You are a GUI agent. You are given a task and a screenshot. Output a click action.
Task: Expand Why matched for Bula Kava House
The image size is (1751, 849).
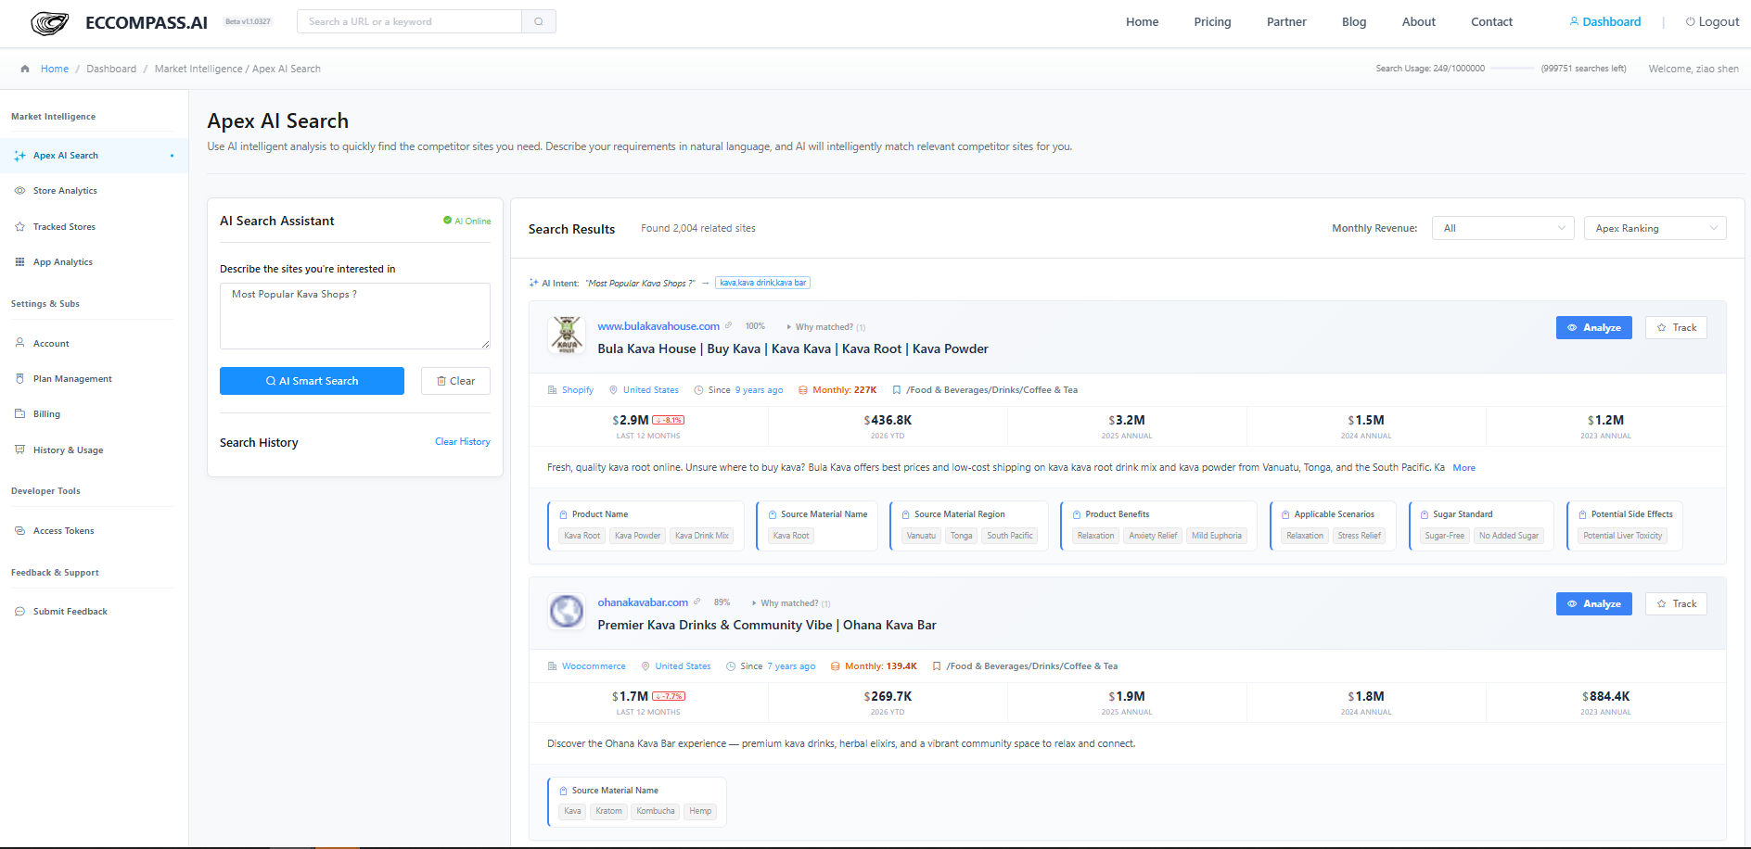825,327
